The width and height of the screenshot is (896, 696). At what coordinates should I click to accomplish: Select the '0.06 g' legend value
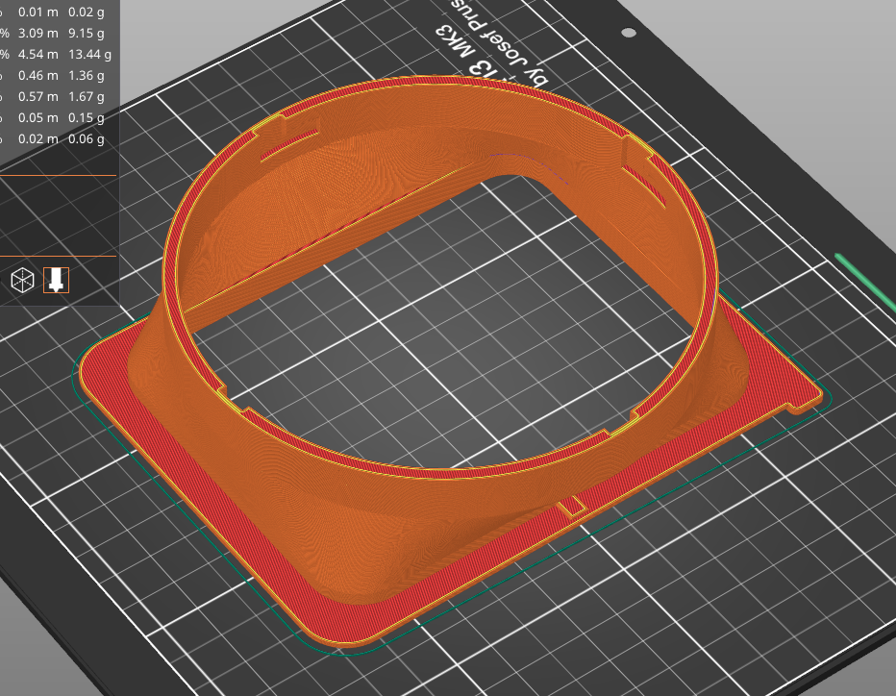pyautogui.click(x=87, y=138)
